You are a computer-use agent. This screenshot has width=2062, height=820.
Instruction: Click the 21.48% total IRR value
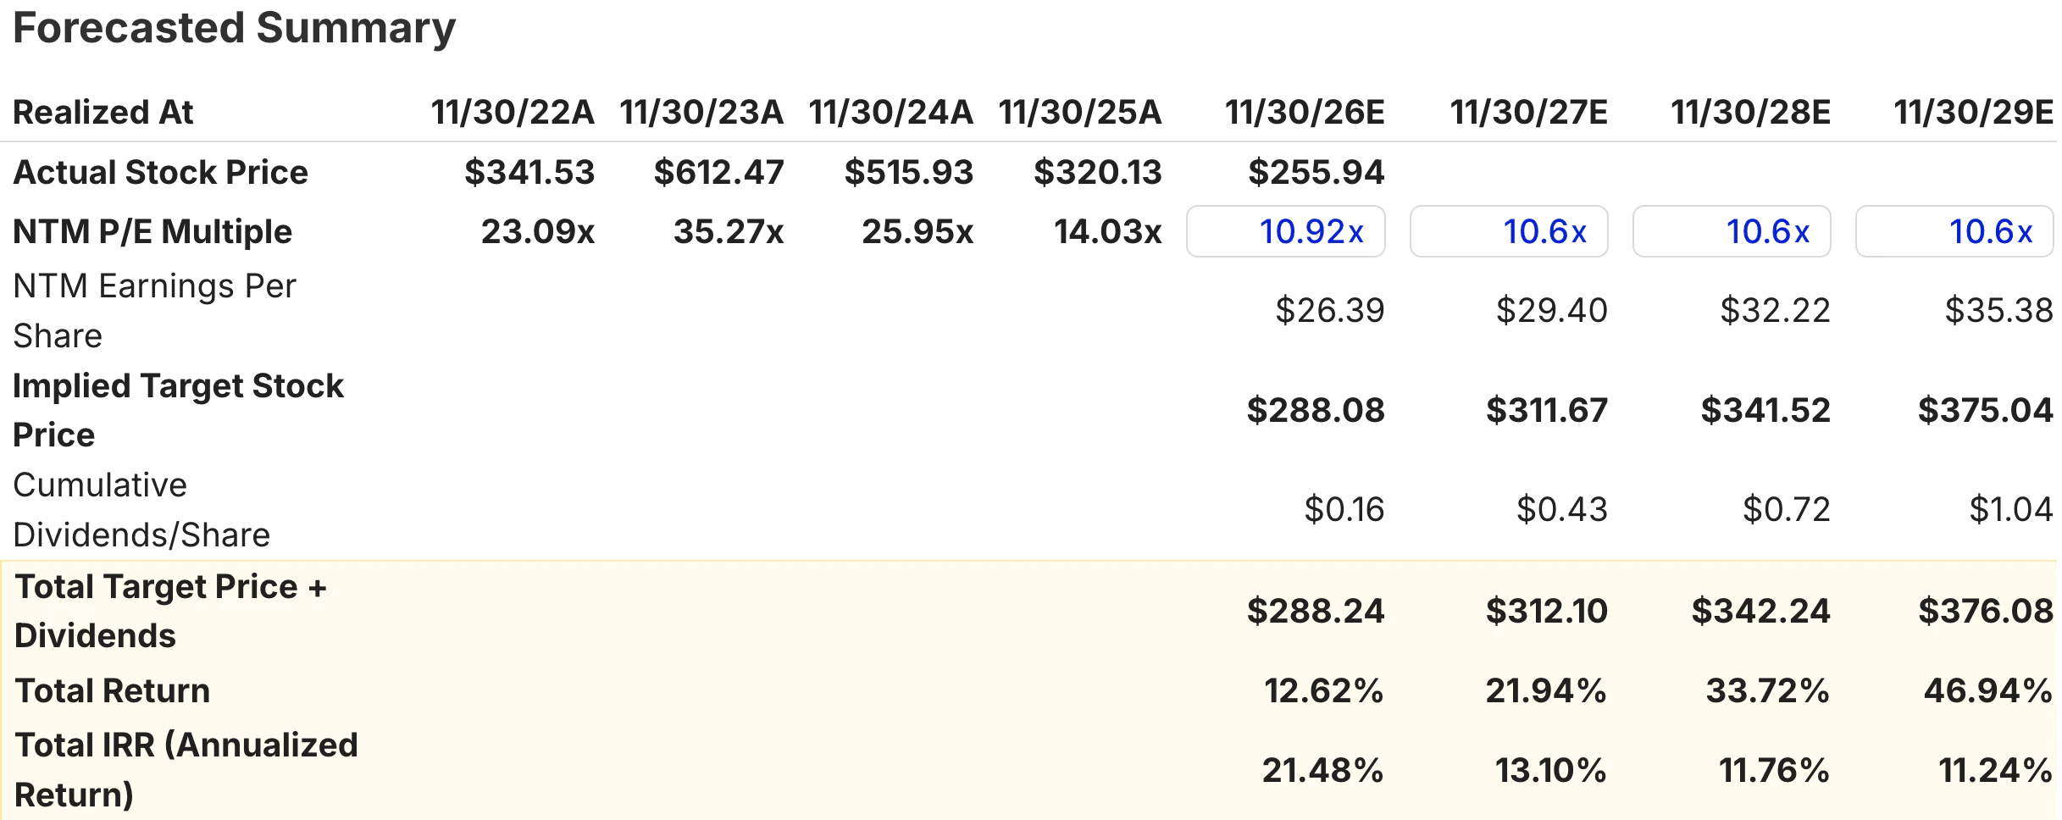coord(1323,770)
